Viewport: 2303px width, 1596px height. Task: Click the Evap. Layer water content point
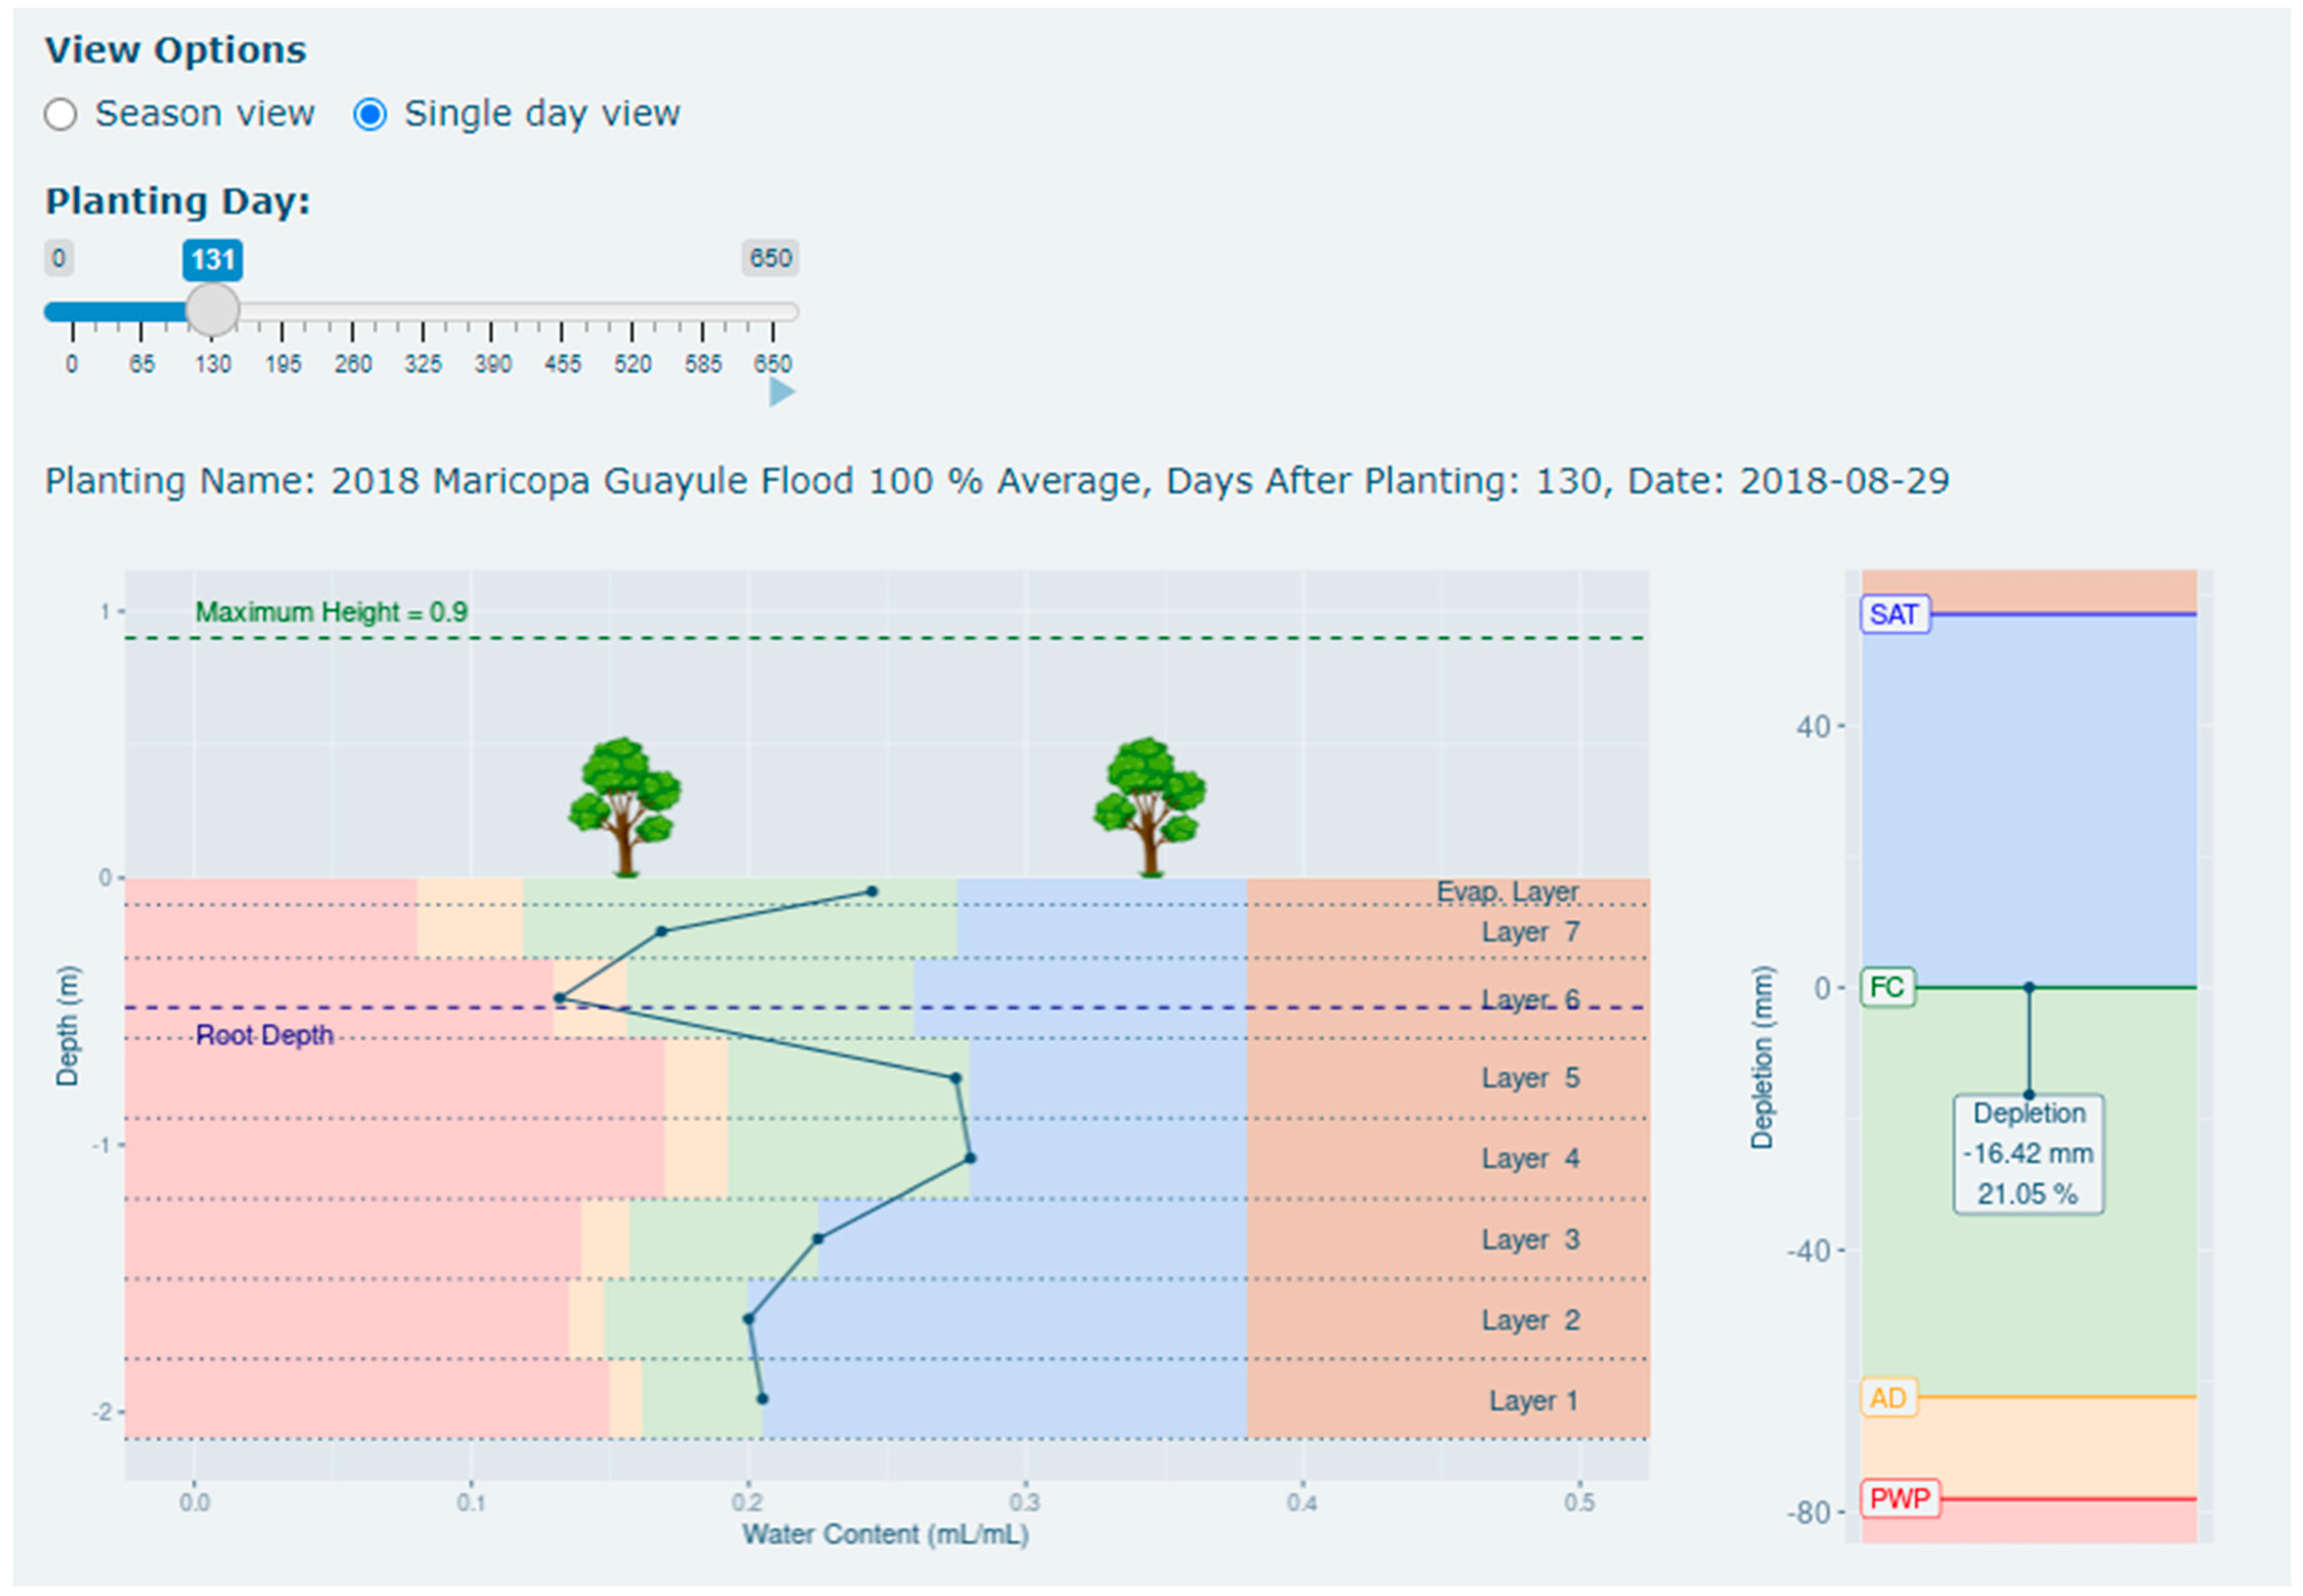[x=872, y=891]
